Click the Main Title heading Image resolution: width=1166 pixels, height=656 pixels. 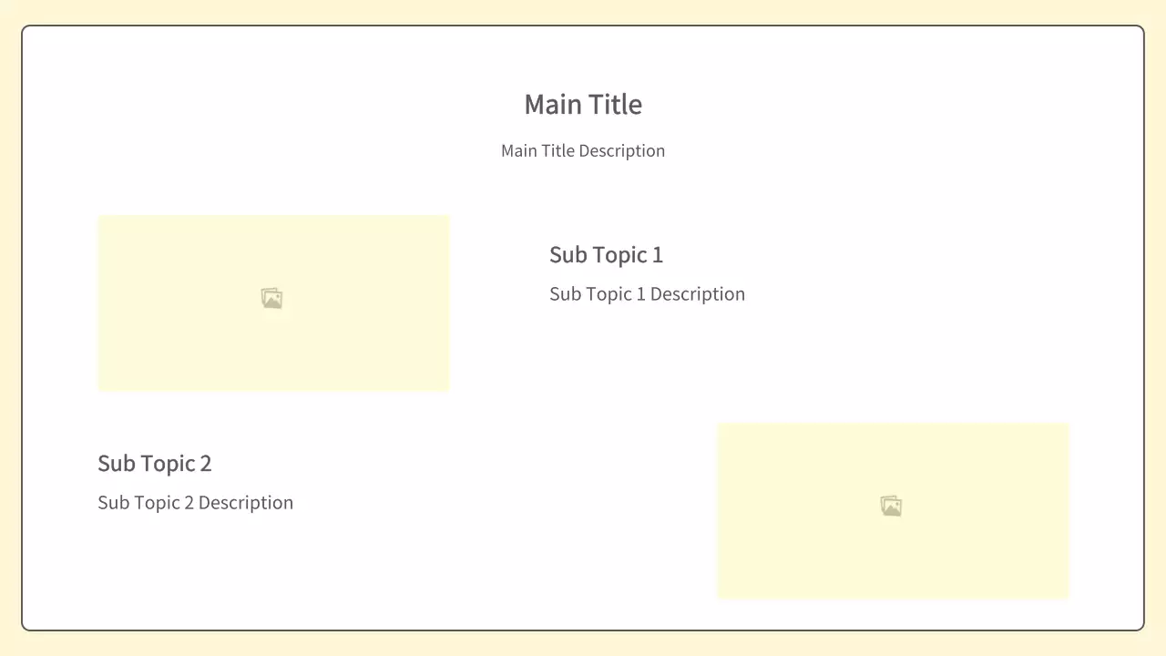point(583,104)
